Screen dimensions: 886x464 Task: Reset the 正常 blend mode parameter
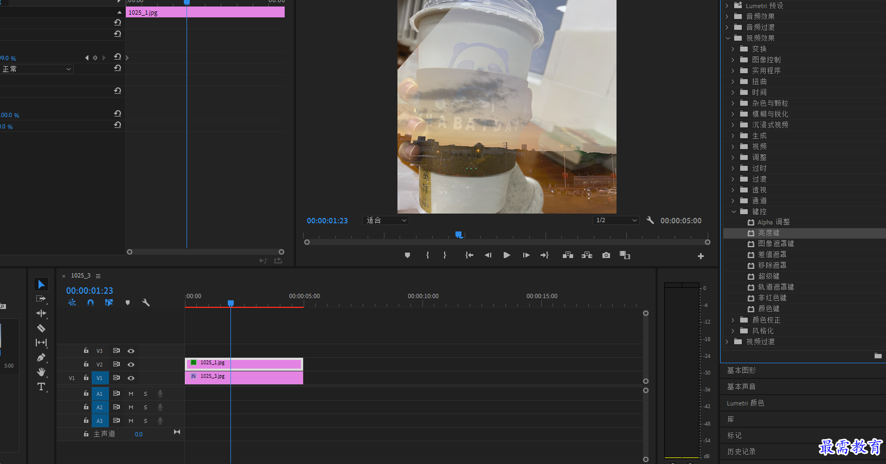[x=117, y=68]
